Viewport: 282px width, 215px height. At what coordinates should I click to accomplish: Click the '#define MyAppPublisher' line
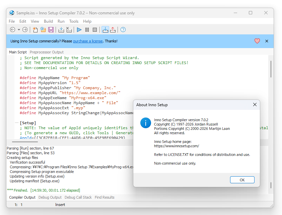tap(68, 88)
